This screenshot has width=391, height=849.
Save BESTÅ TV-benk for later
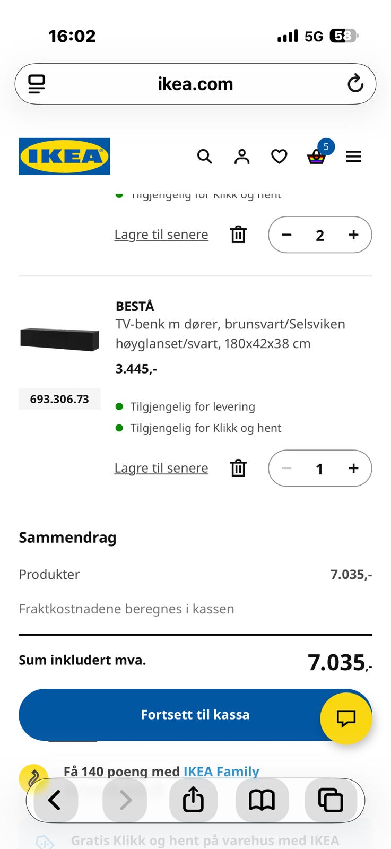(x=161, y=468)
